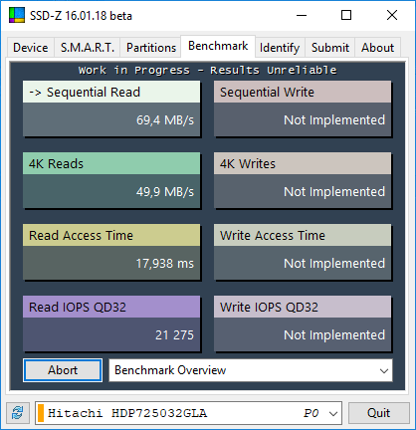Go to the Submit tab

click(330, 48)
